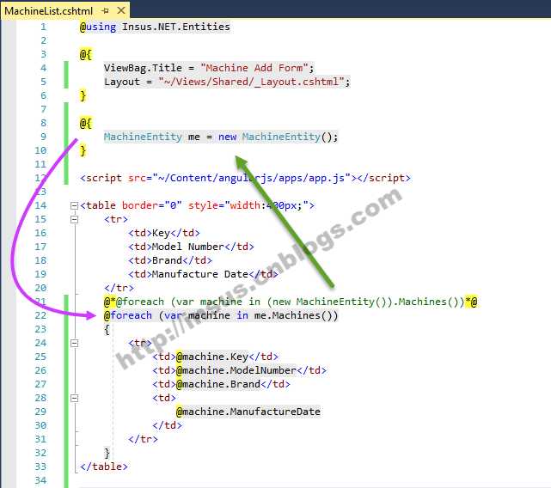Click the "Manufacture Date" header cell text

click(x=200, y=274)
